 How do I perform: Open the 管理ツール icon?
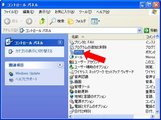coord(71,87)
